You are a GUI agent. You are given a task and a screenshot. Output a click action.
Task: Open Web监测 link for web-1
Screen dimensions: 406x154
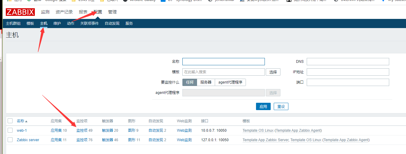[x=184, y=131]
